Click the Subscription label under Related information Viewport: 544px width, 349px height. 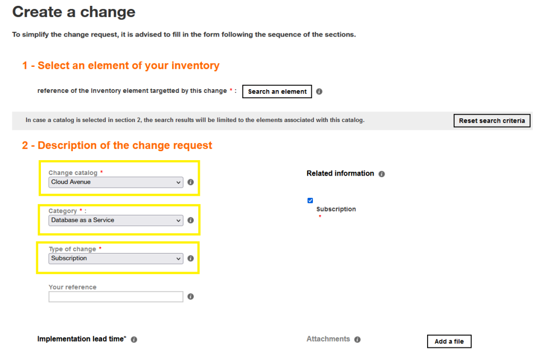336,209
